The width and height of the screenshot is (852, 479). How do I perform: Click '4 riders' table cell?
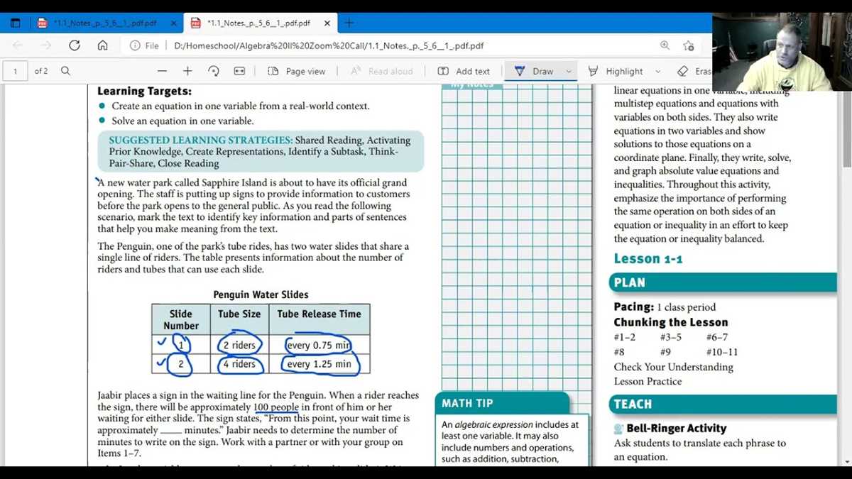click(x=239, y=364)
